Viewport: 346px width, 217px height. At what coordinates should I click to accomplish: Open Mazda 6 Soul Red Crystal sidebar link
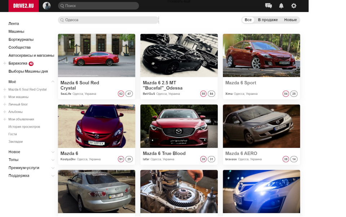click(28, 89)
